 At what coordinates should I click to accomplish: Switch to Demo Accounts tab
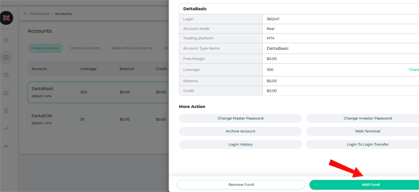coord(85,48)
